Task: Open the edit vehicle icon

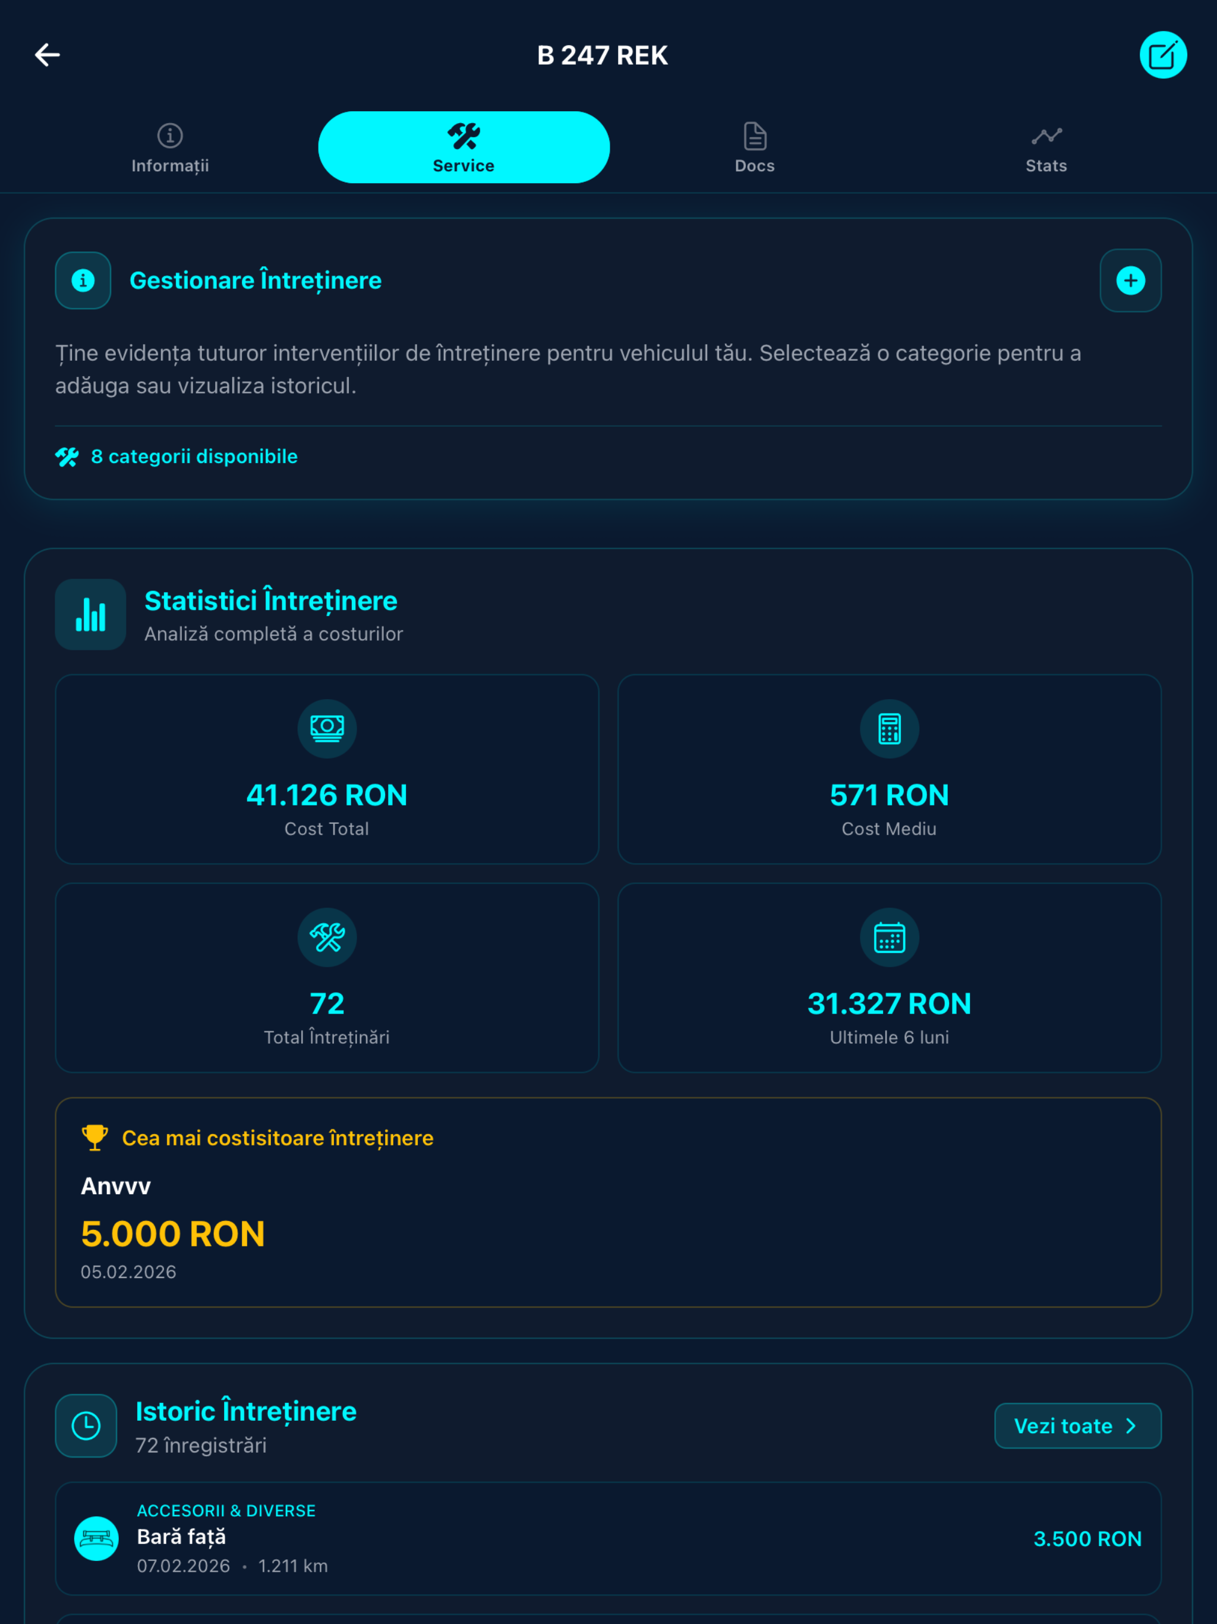Action: coord(1163,55)
